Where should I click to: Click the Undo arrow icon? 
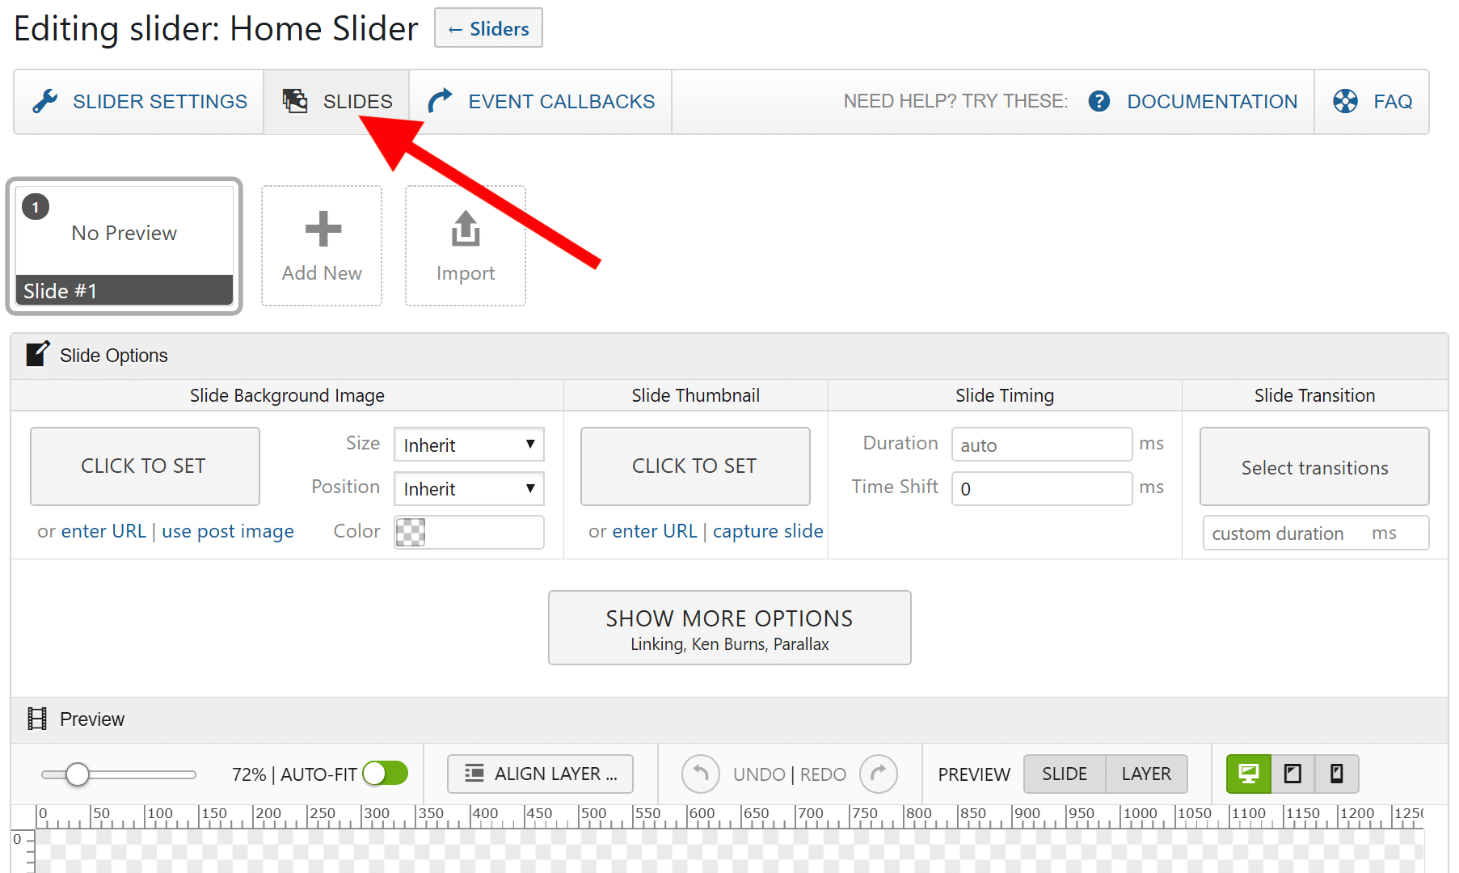700,774
